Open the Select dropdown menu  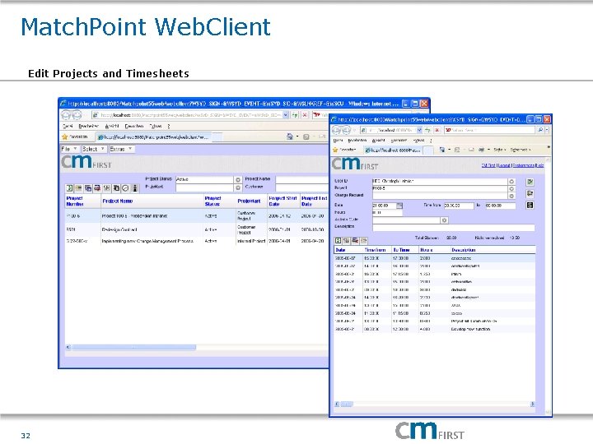(93, 149)
